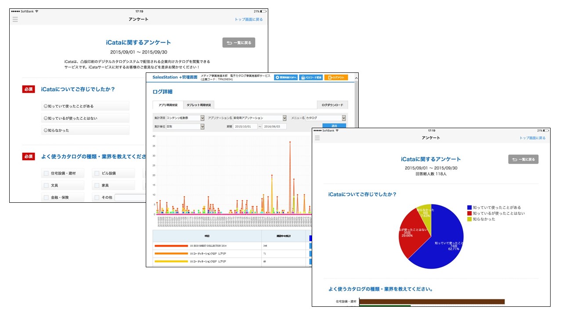Click 適用 button in log details
This screenshot has height=316, width=562.
334,126
